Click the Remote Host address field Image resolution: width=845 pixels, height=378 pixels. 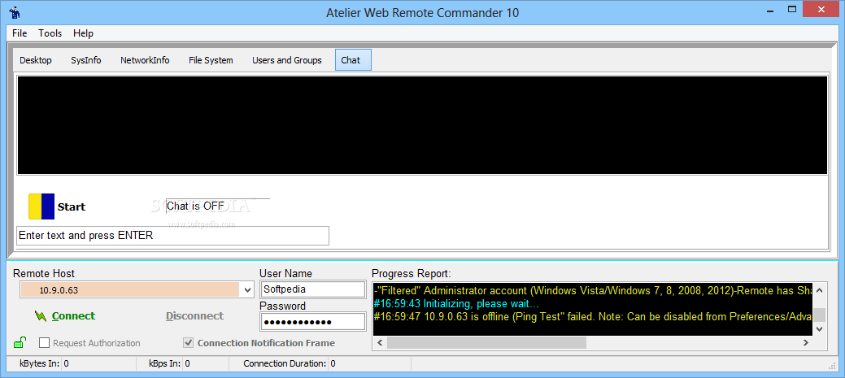(x=129, y=290)
